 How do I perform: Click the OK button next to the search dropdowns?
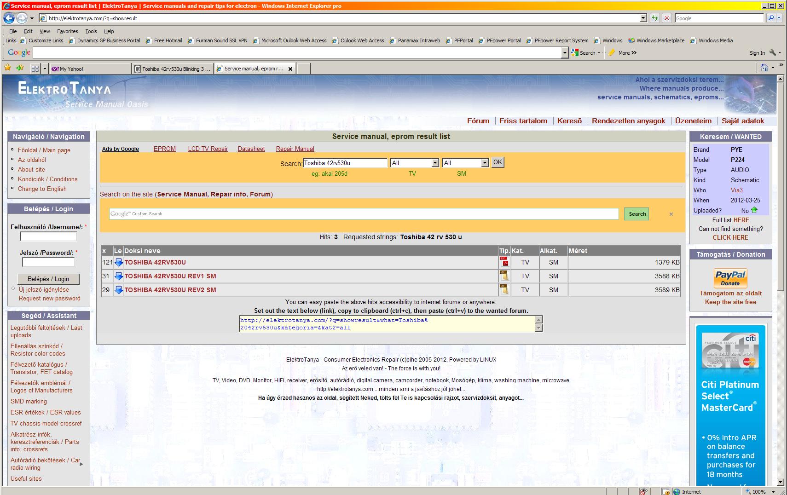[498, 162]
